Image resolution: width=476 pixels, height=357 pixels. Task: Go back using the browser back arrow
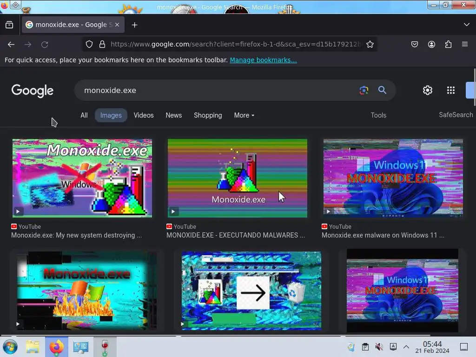[11, 44]
